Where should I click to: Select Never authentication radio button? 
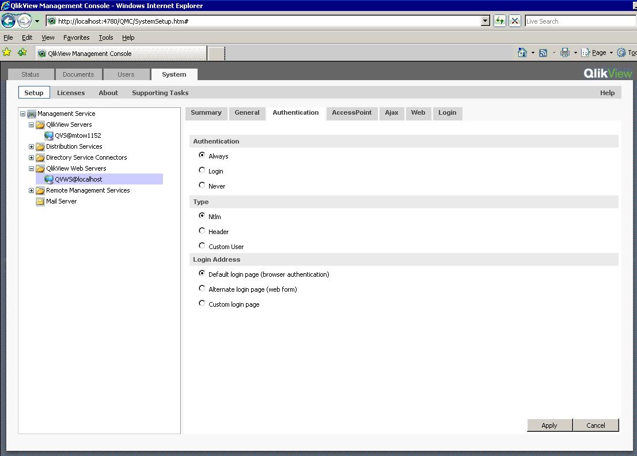click(202, 185)
